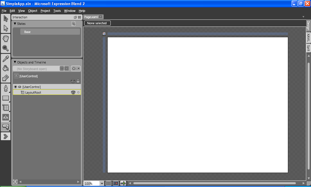Open the File menu

coord(4,11)
